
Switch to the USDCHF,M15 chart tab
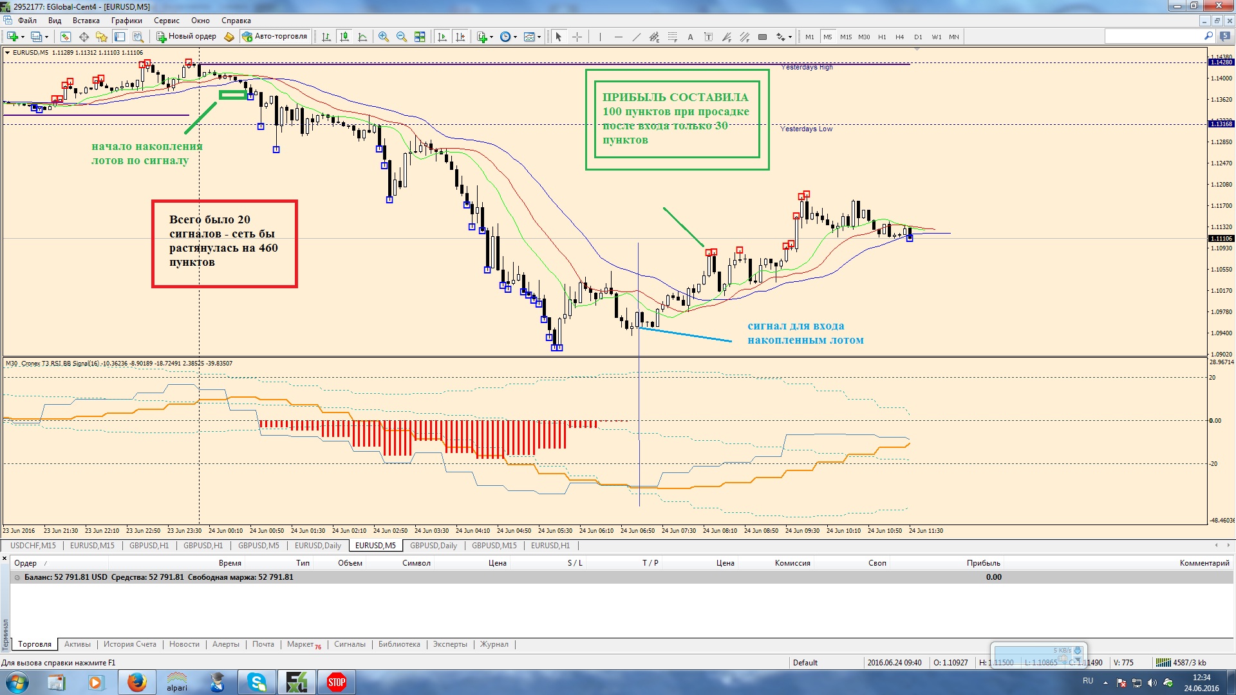coord(33,546)
